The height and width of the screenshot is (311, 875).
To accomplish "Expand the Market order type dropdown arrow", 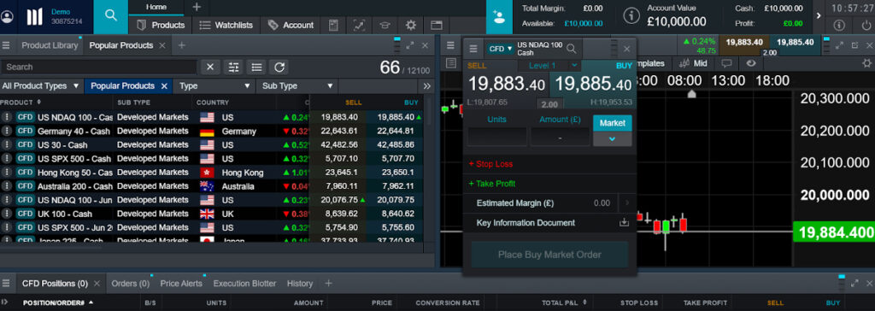I will coord(612,139).
